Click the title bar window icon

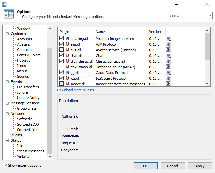4,5
